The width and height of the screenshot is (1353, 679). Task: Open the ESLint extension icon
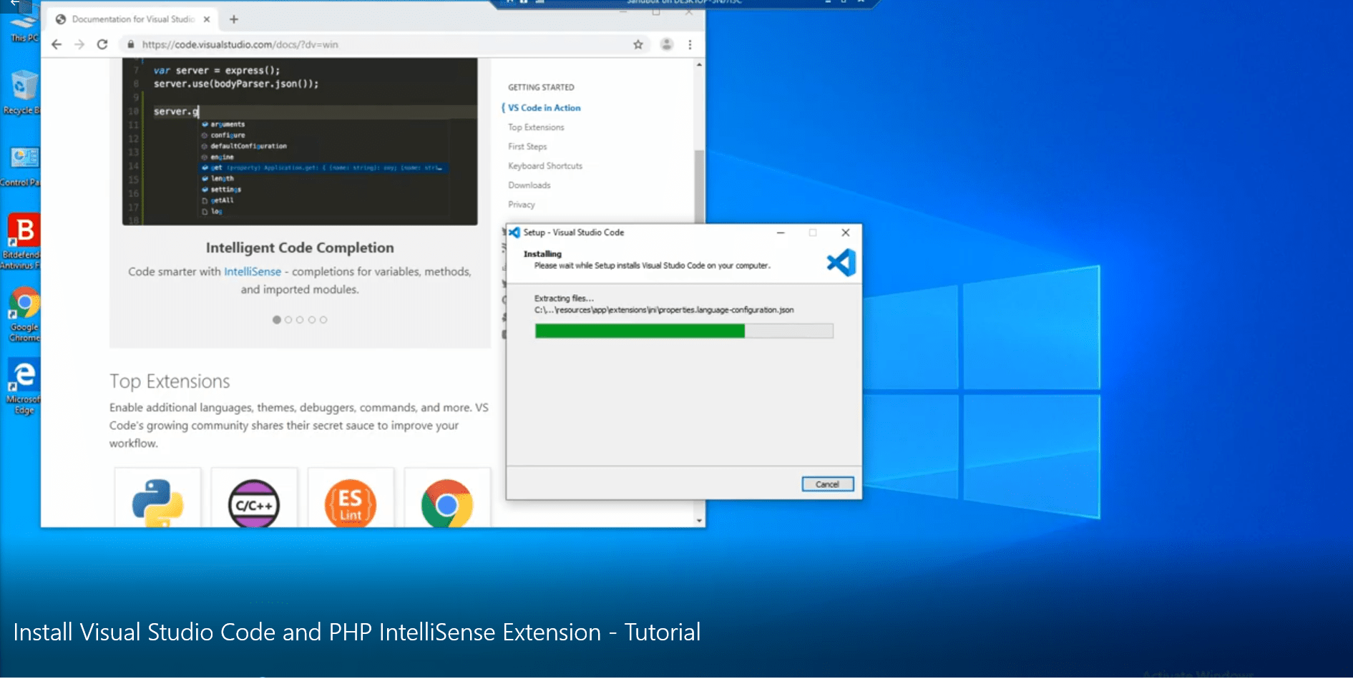coord(351,501)
